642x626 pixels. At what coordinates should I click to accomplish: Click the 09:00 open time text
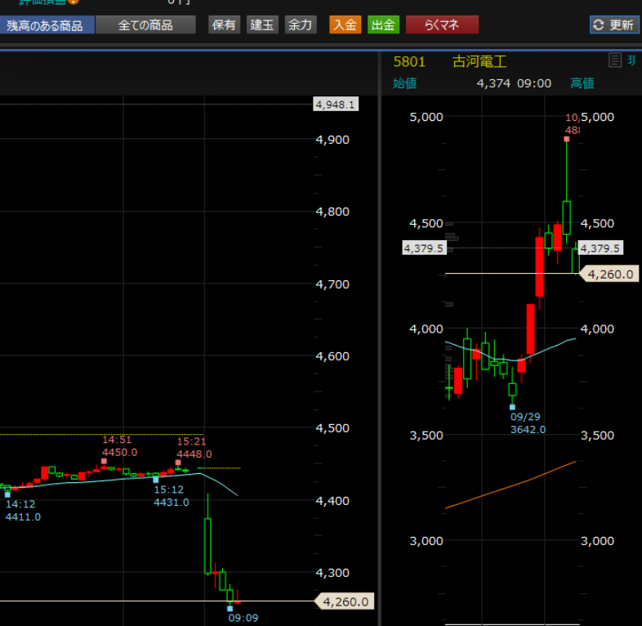click(534, 83)
